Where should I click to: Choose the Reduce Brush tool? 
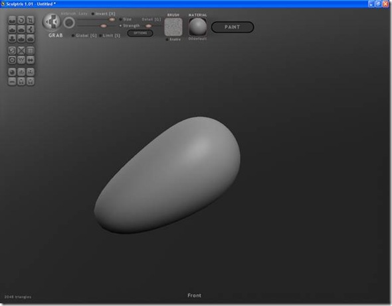12,51
